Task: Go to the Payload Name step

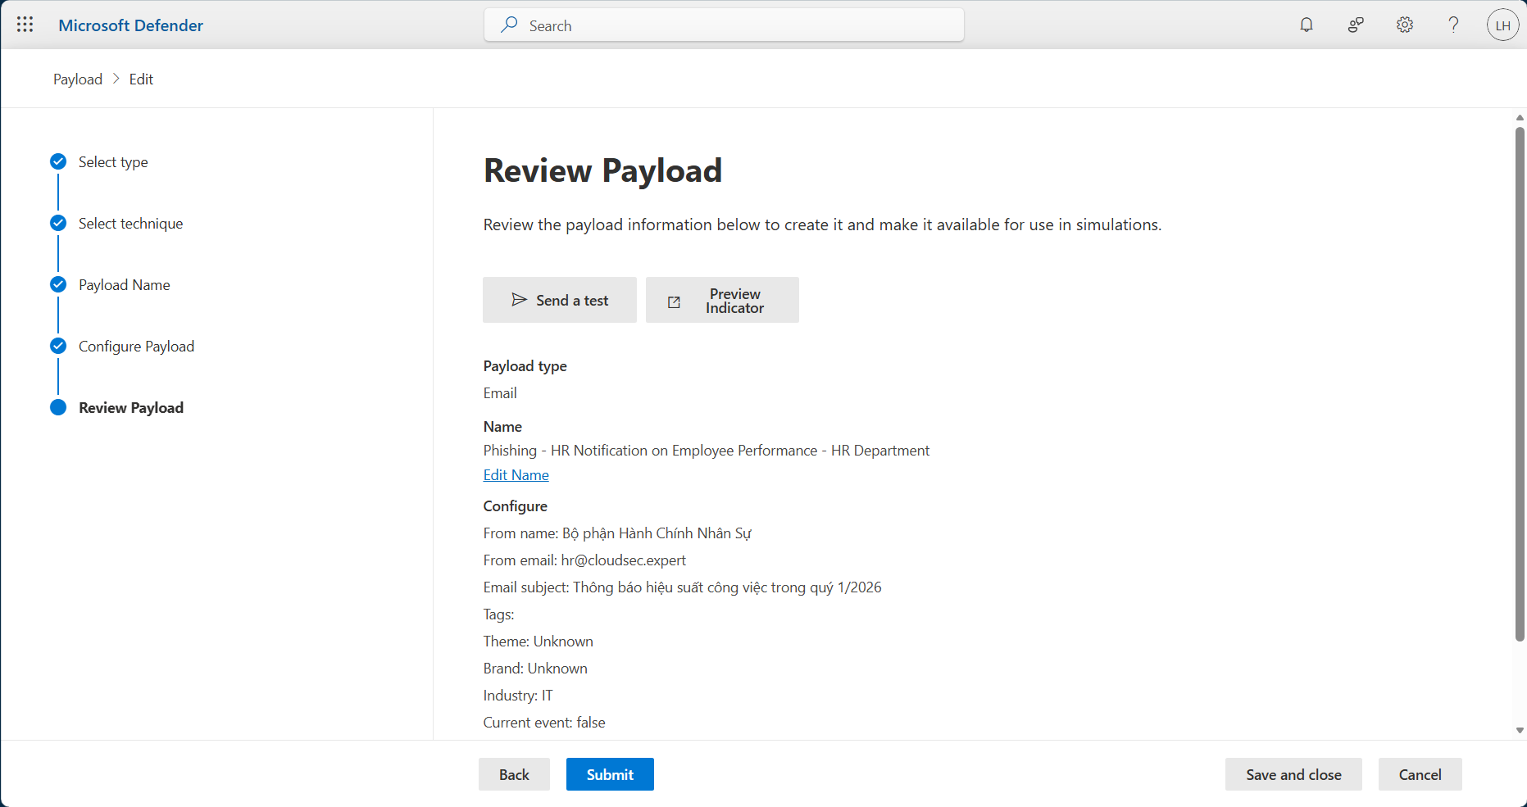Action: [124, 285]
